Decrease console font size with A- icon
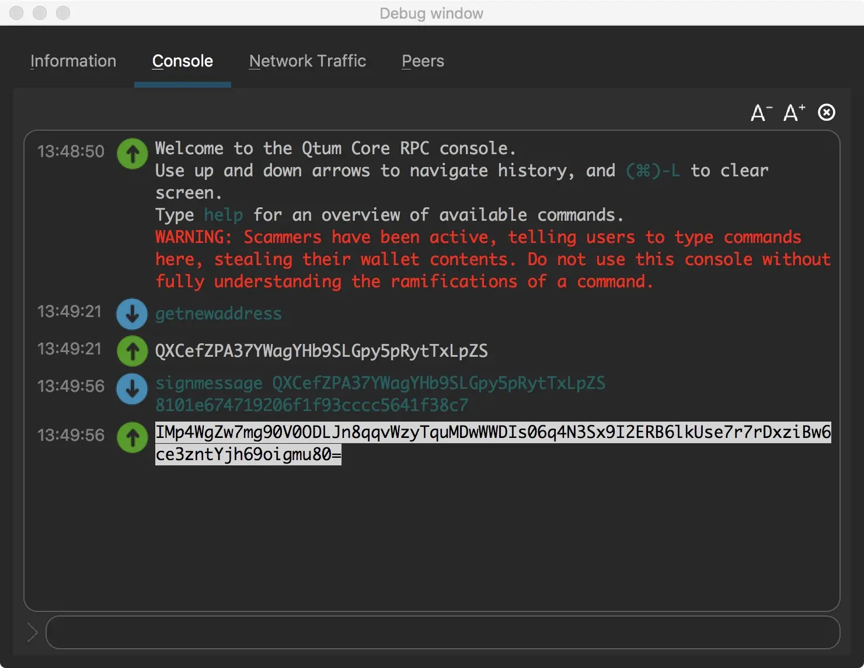864x668 pixels. [x=761, y=112]
